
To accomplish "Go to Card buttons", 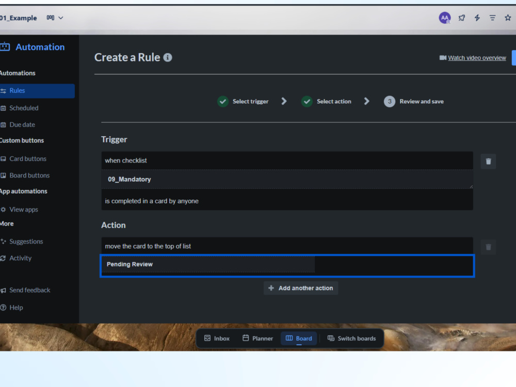I will [28, 158].
